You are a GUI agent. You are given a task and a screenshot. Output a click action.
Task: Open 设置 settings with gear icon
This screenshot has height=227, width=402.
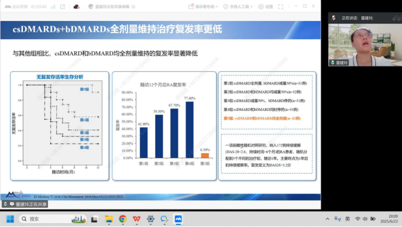pos(266,6)
